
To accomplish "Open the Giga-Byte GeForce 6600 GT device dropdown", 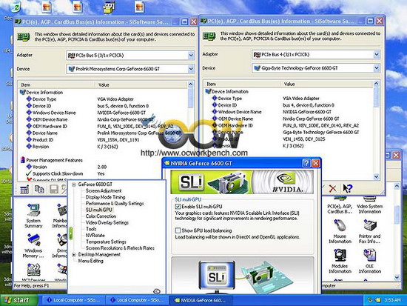I will point(377,68).
